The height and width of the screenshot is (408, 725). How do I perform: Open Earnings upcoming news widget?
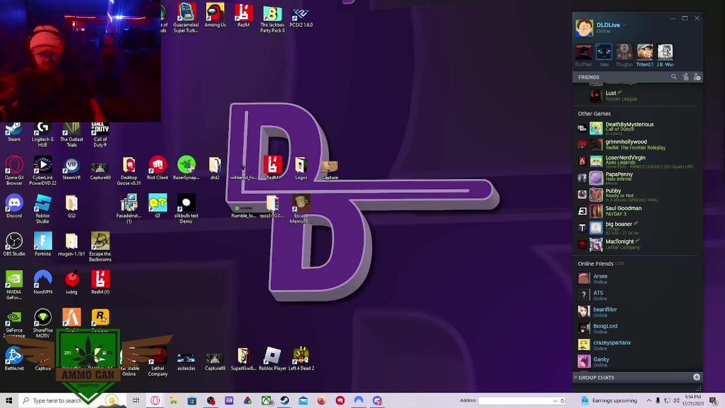pyautogui.click(x=608, y=401)
